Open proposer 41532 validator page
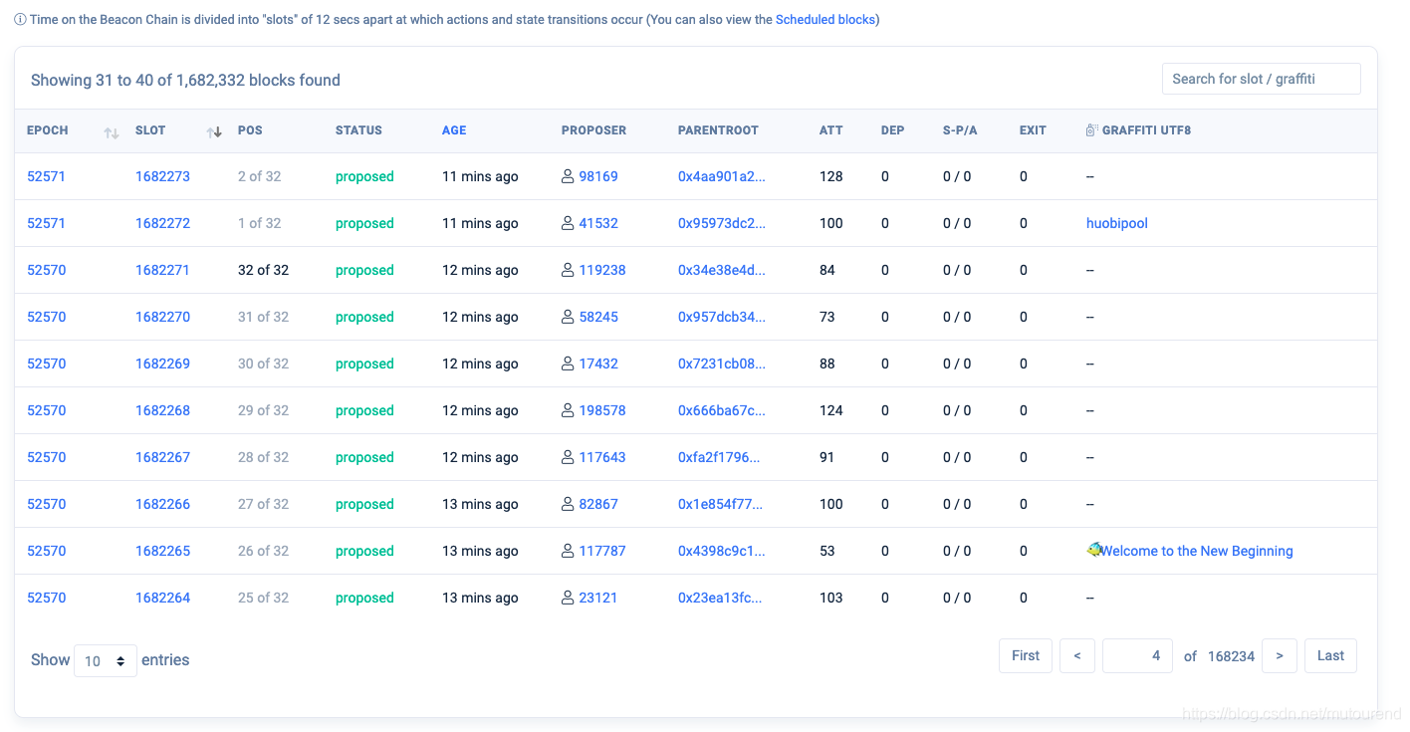This screenshot has width=1410, height=732. pos(598,223)
